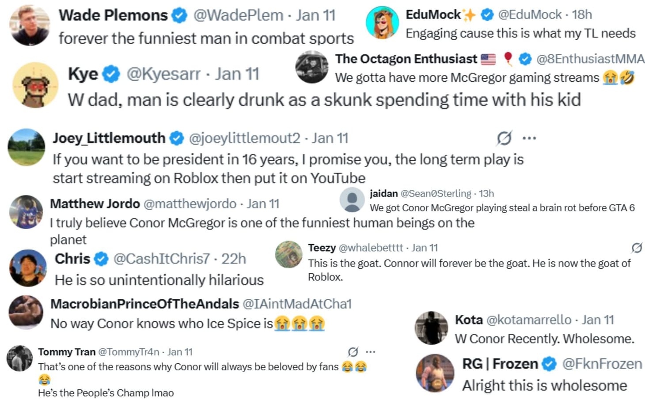Click the 18h timestamp on EduMock's tweet

pyautogui.click(x=583, y=14)
